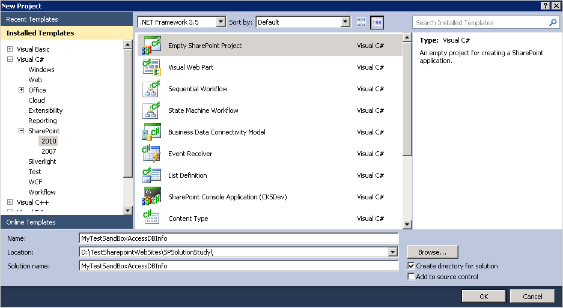Click the template list scroll down arrow

click(407, 225)
